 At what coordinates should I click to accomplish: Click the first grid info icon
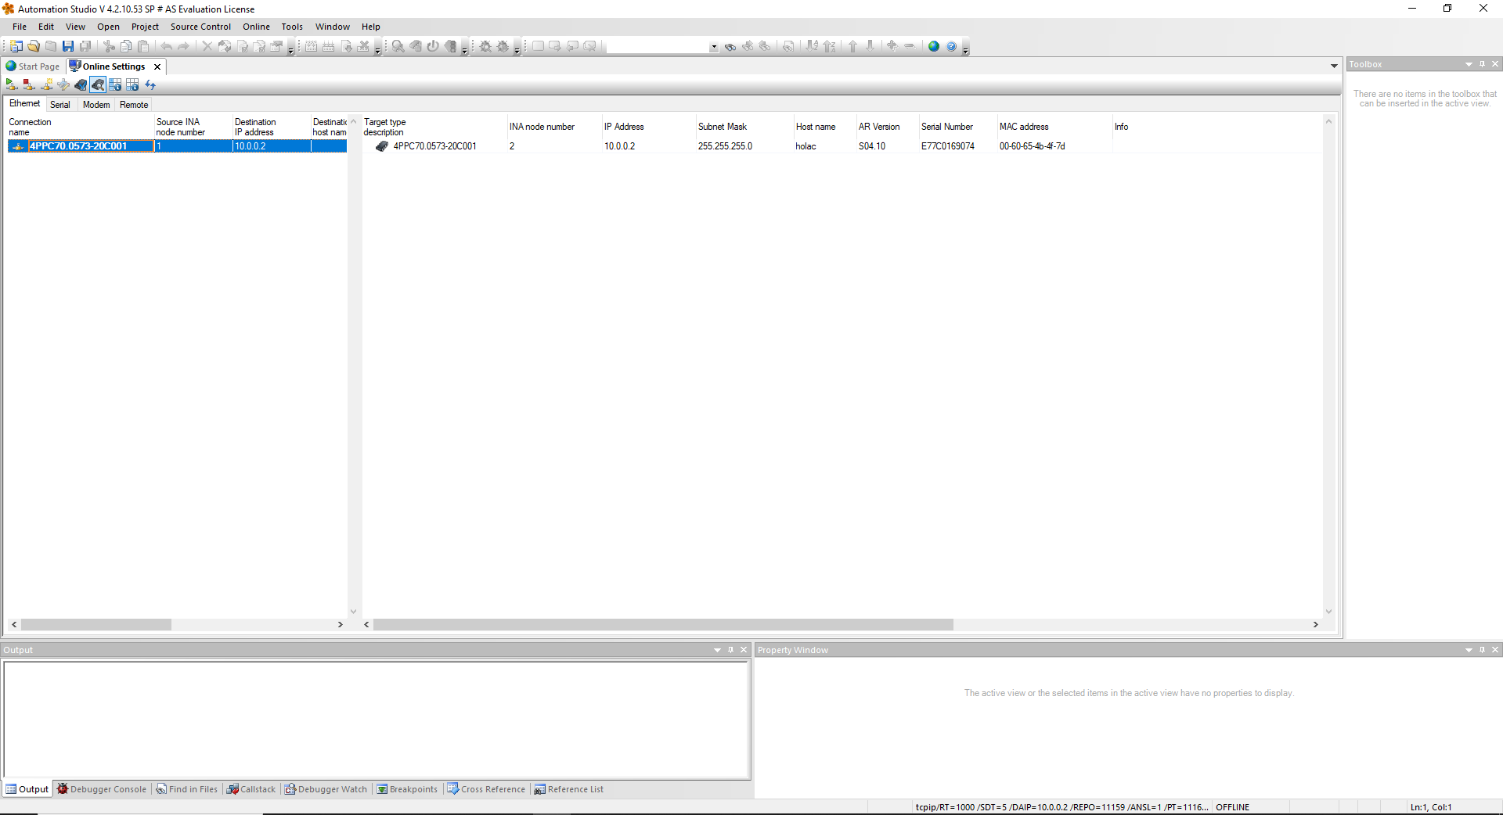pos(115,84)
